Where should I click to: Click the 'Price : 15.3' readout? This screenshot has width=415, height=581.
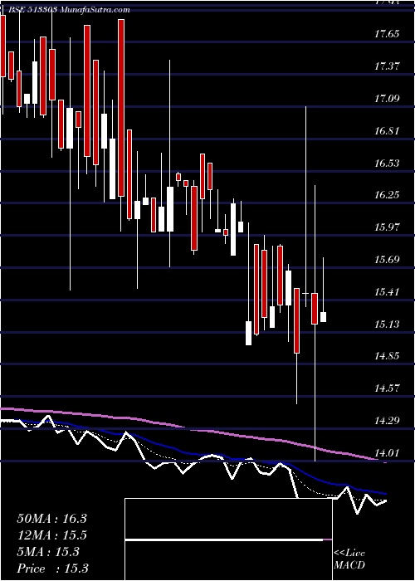click(x=52, y=569)
